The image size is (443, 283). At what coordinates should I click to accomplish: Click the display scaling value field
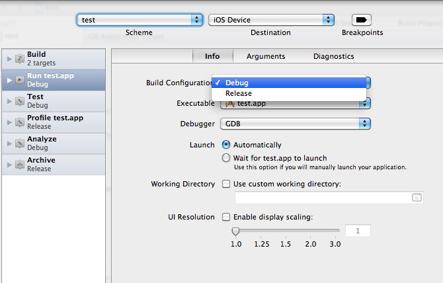(358, 231)
